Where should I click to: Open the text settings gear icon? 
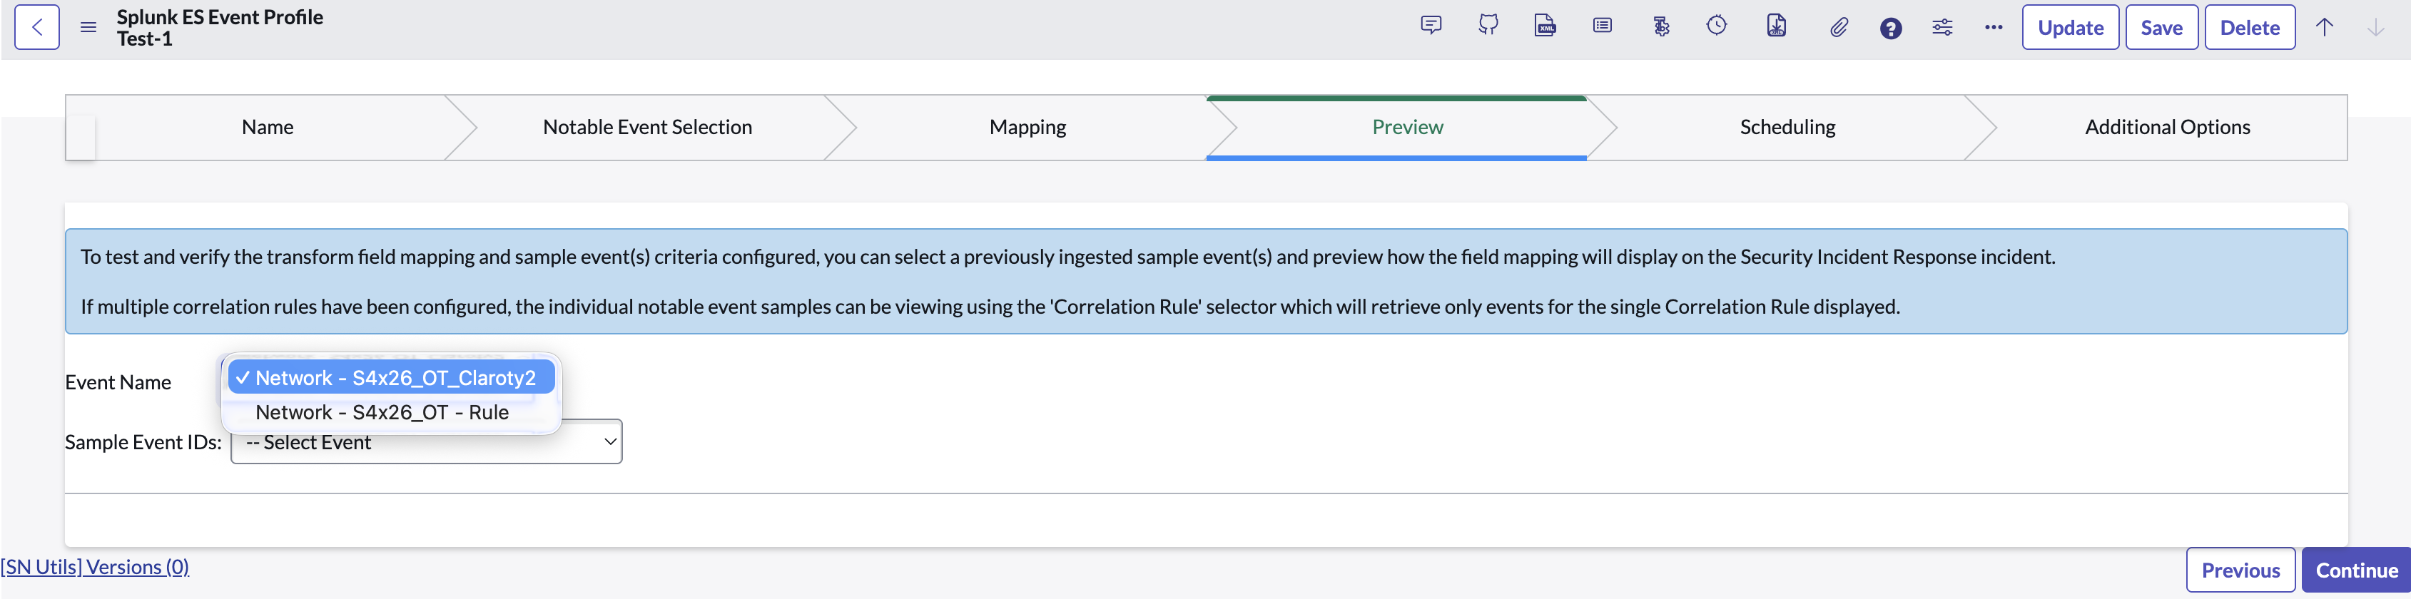[1661, 26]
